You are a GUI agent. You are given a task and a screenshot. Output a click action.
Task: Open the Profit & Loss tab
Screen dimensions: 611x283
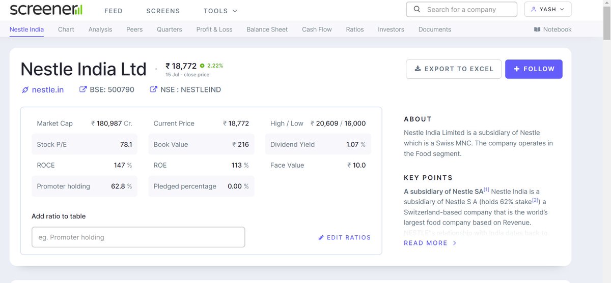(214, 29)
